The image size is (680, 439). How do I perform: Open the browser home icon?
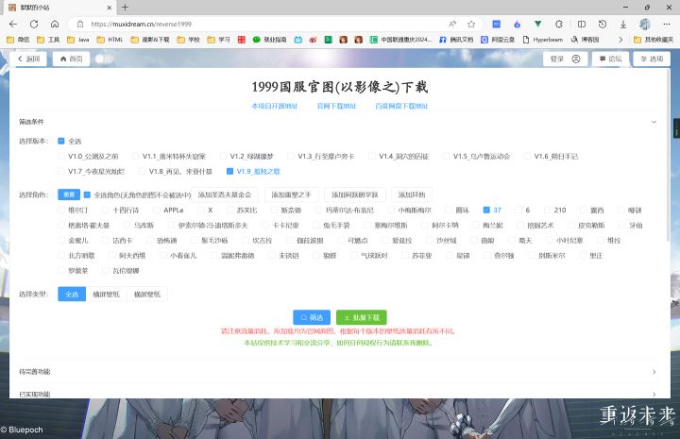(x=55, y=25)
